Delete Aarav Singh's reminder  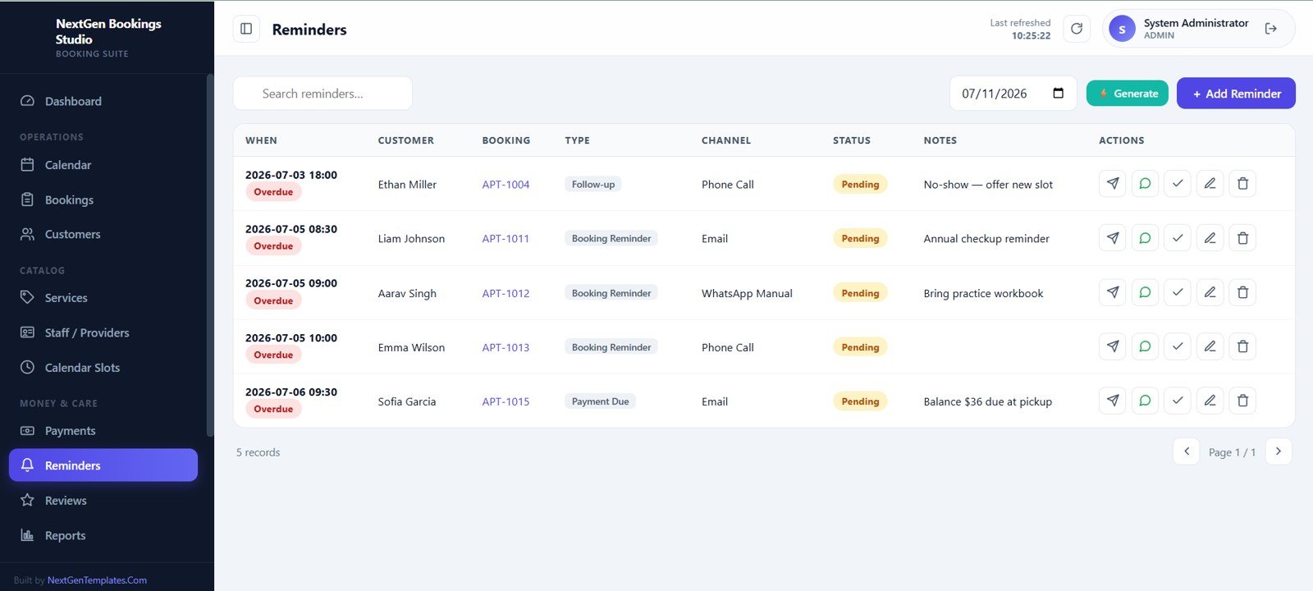coord(1242,292)
